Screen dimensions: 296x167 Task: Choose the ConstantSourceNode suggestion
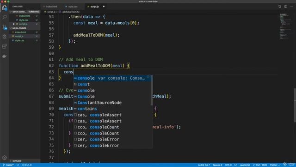coord(112,103)
